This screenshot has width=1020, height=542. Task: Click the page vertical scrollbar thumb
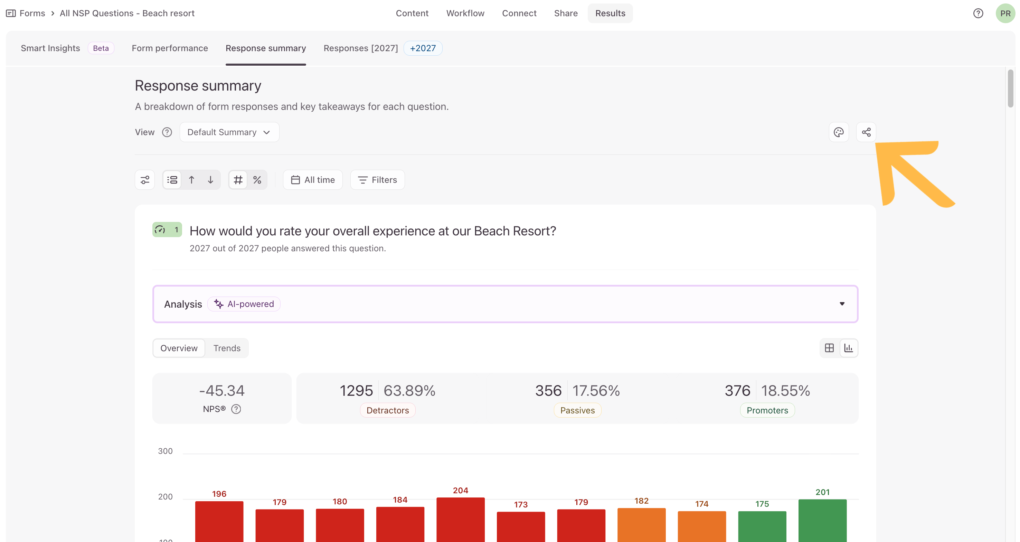pos(1010,88)
